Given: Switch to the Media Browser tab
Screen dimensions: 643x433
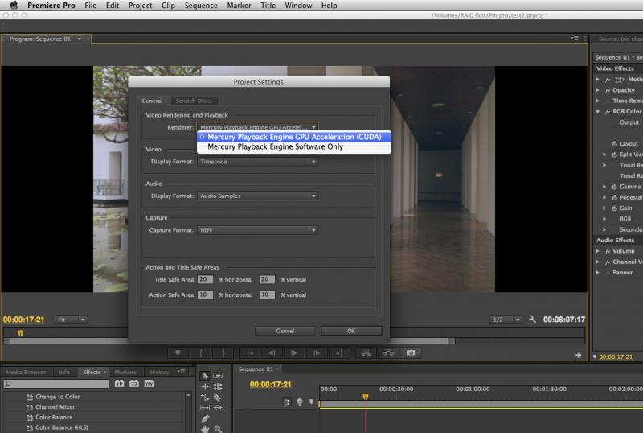Looking at the screenshot, I should tap(26, 372).
